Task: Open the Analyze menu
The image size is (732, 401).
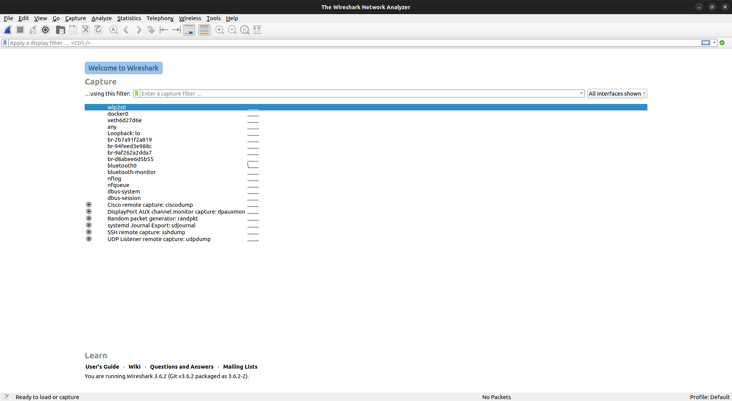Action: [101, 18]
